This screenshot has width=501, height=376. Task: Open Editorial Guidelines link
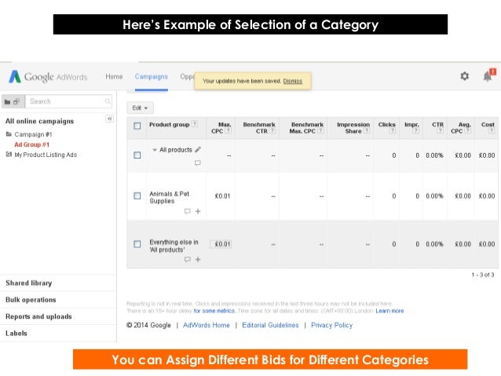(270, 325)
